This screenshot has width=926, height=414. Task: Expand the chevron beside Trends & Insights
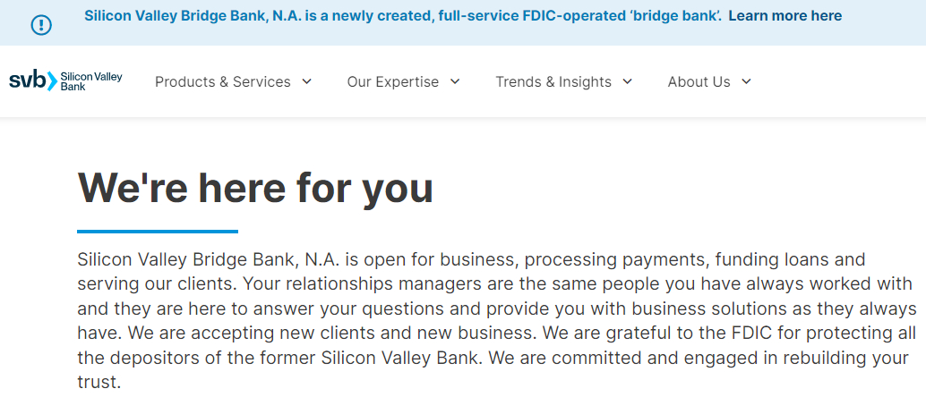coord(627,81)
